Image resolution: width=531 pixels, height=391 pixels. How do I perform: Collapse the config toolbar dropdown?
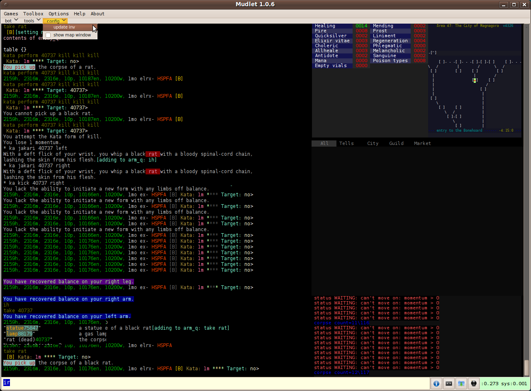pos(55,21)
